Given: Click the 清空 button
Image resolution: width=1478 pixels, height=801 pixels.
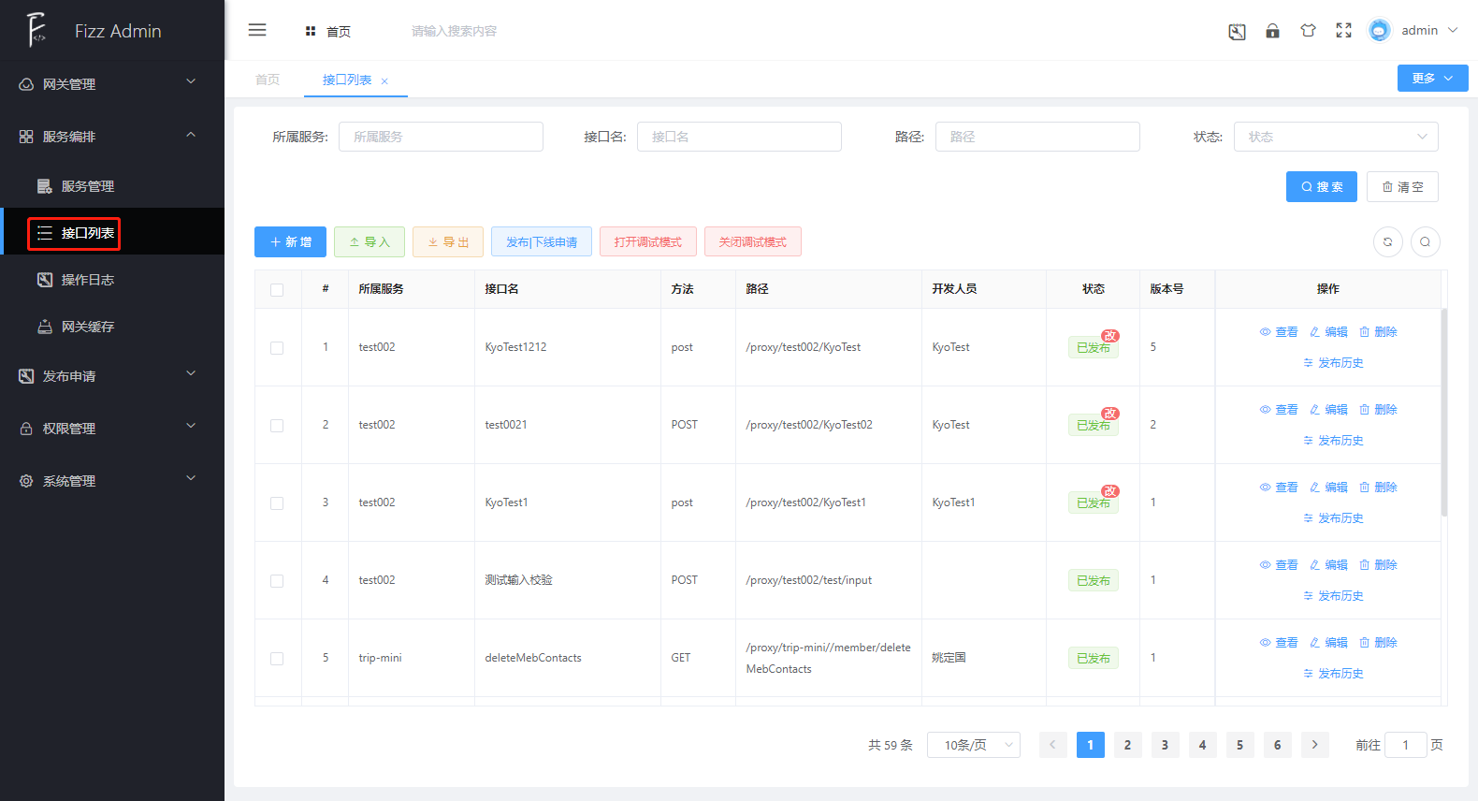Looking at the screenshot, I should [1402, 187].
